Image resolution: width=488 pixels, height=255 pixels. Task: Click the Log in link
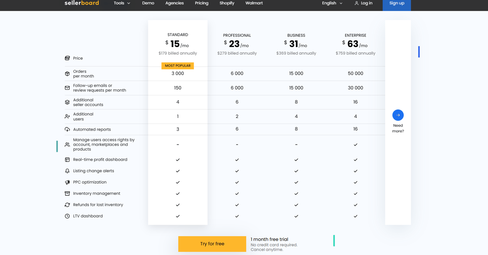click(x=367, y=3)
